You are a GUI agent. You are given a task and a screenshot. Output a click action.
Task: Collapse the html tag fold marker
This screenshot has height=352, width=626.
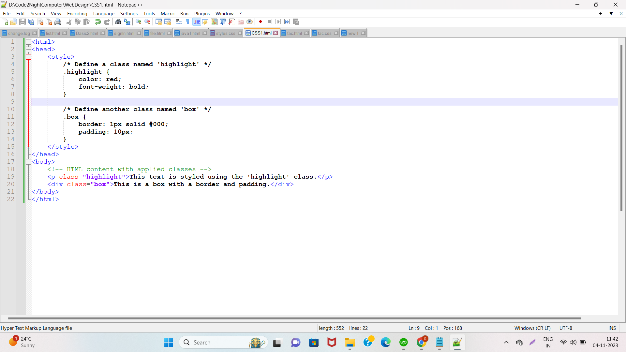tap(28, 42)
